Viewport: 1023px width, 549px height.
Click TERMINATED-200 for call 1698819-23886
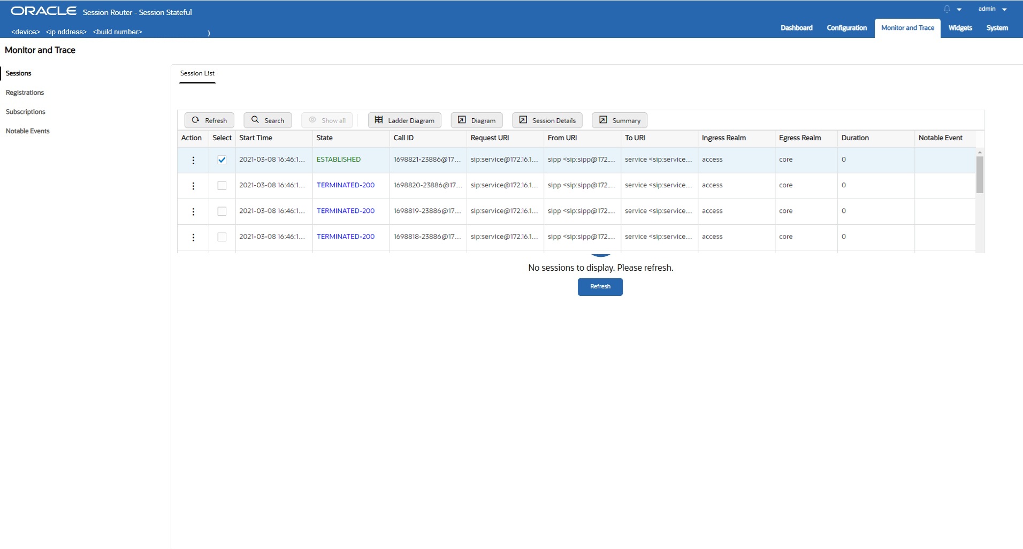coord(346,211)
